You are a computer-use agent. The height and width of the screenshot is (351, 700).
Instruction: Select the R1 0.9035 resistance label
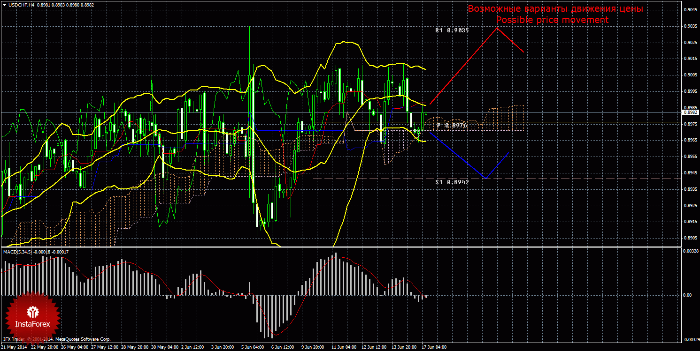[x=452, y=30]
